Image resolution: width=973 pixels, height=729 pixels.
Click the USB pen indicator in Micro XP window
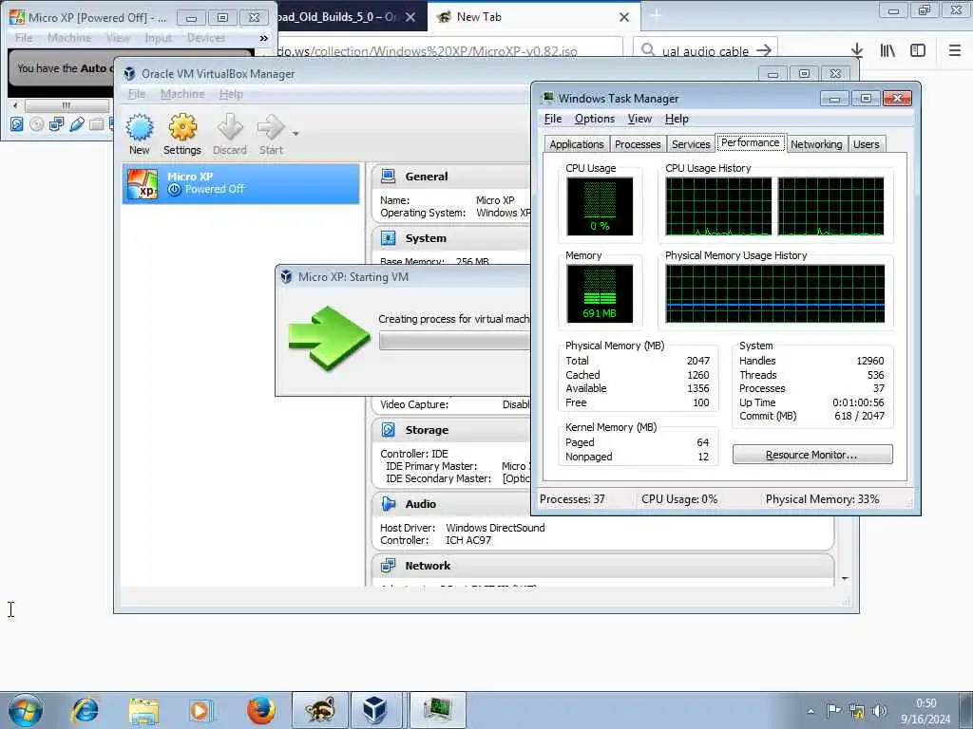(x=76, y=124)
